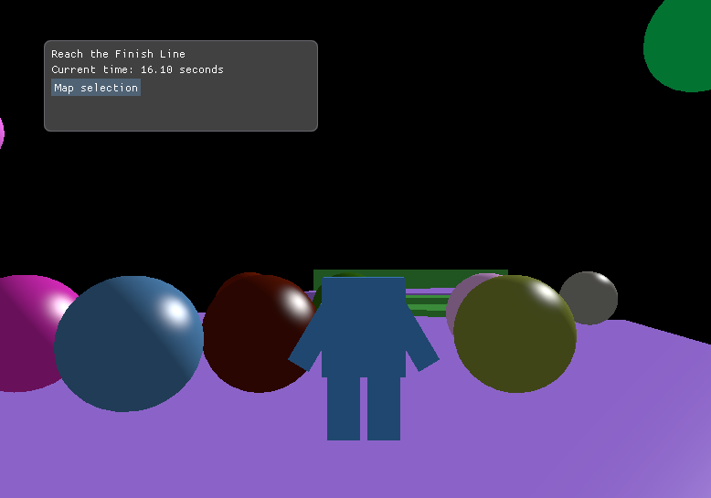The image size is (711, 498).
Task: Select the glossy blue sphere
Action: [128, 344]
